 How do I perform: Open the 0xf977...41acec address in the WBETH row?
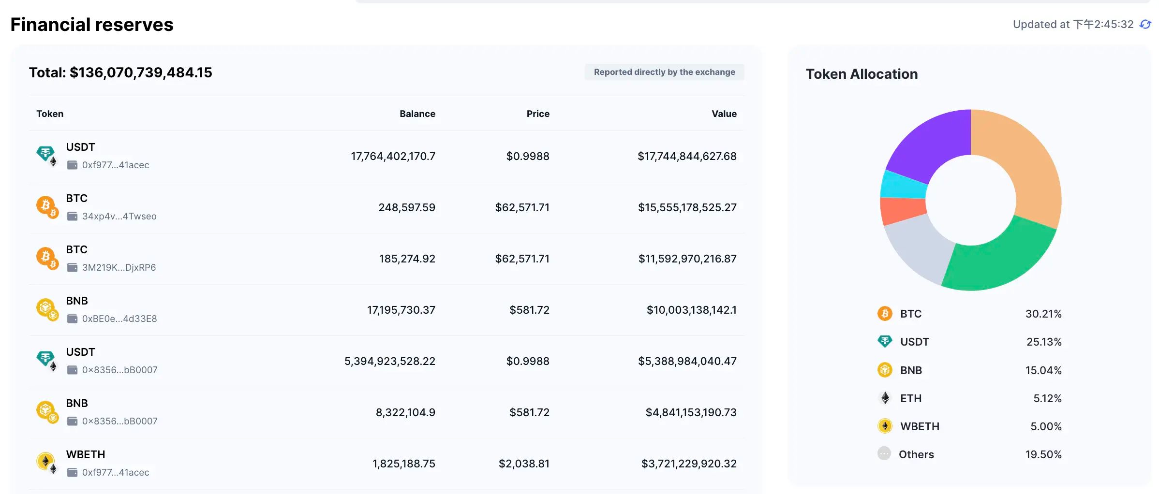[116, 473]
